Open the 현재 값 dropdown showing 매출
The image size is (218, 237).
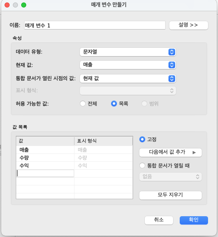pos(128,65)
